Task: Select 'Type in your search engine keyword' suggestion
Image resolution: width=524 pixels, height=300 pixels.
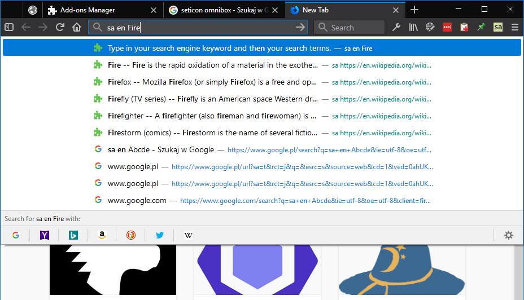Action: tap(262, 48)
